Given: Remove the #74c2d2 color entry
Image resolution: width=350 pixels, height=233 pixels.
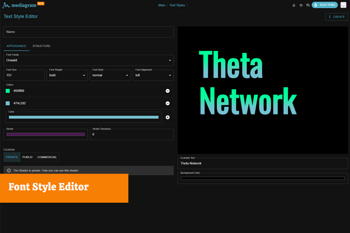Looking at the screenshot, I should (x=168, y=103).
